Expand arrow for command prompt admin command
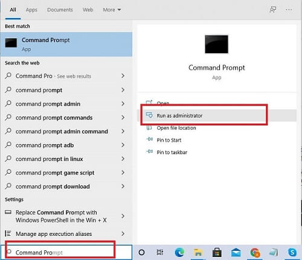The image size is (302, 260). (x=123, y=131)
